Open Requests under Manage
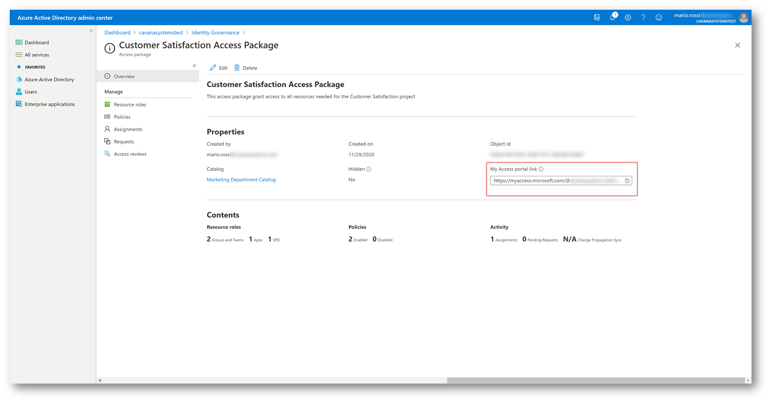 (124, 142)
